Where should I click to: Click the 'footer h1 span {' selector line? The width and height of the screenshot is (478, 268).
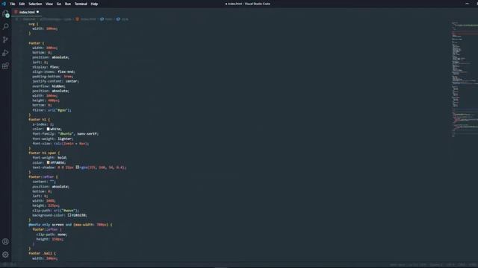coord(44,153)
